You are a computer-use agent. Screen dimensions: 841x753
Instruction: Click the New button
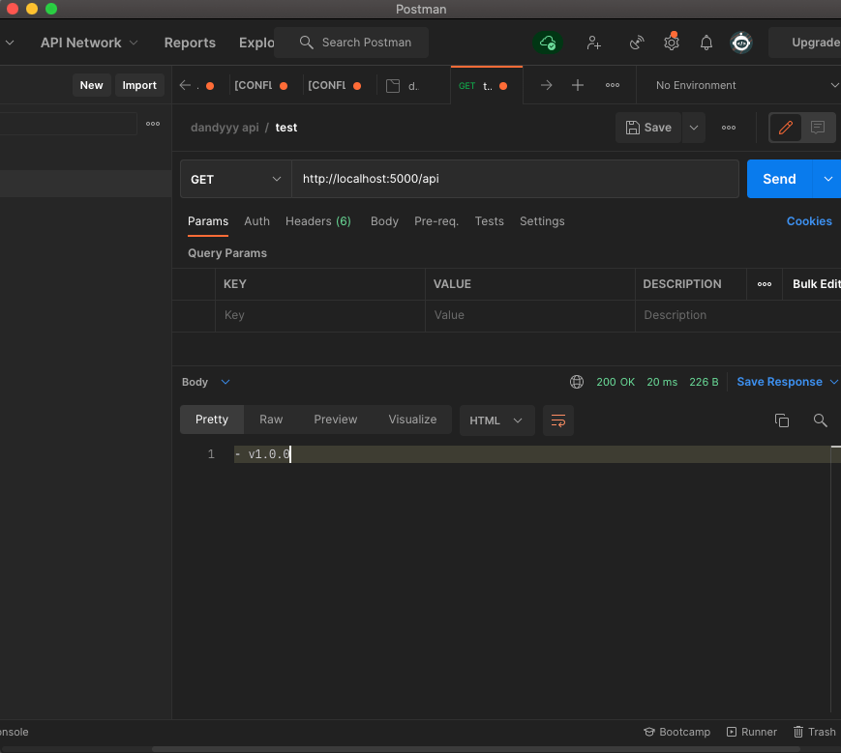click(92, 85)
